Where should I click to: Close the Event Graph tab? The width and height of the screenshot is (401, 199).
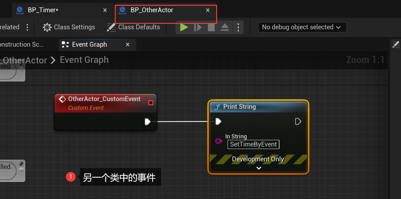pyautogui.click(x=128, y=45)
